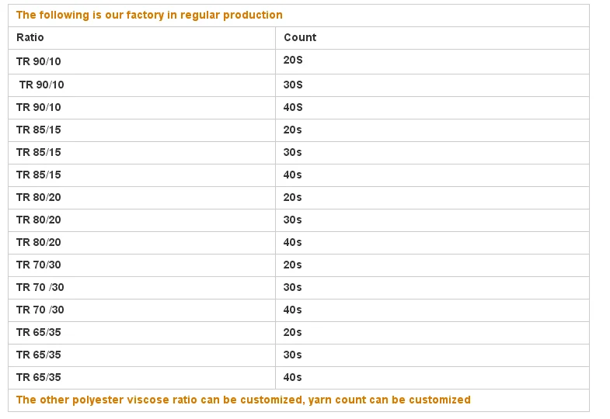Click the TR 70/30 ratio cell with 40s
This screenshot has width=610, height=419.
click(x=40, y=310)
